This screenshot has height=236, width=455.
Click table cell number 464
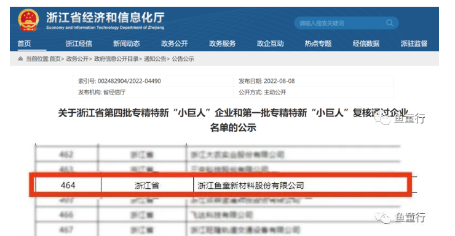point(68,185)
